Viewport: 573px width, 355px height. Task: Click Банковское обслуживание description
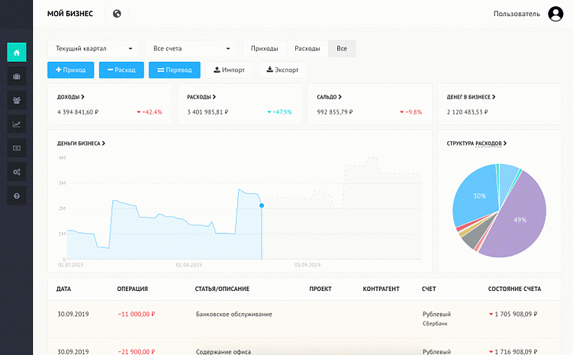[x=234, y=314]
